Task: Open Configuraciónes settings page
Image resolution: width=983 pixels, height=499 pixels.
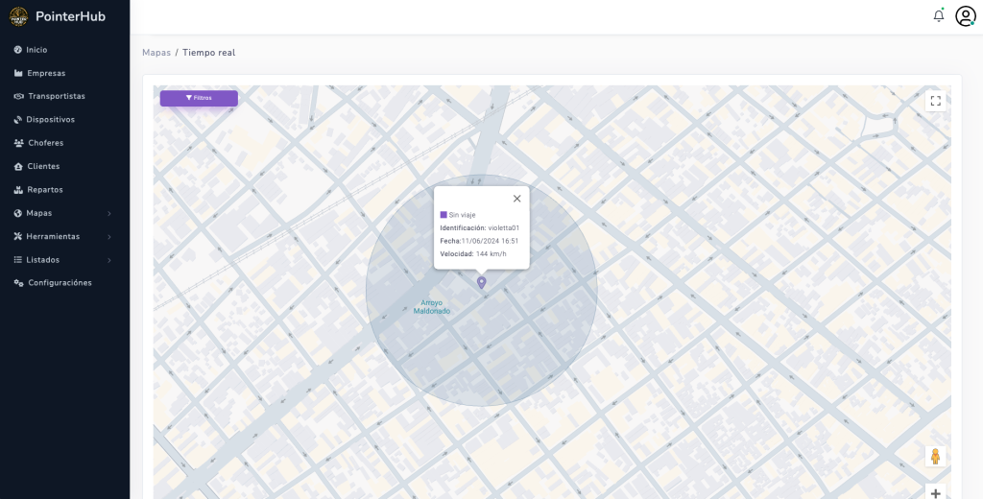Action: pos(60,283)
